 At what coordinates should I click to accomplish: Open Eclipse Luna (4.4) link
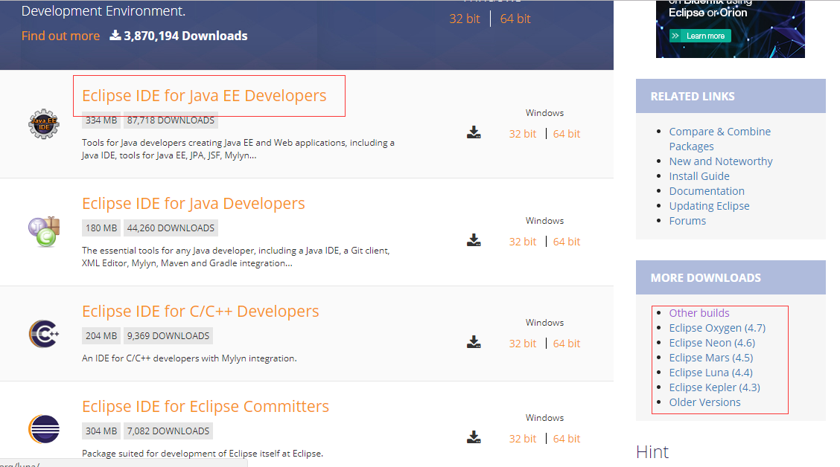711,373
